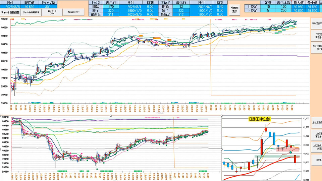This screenshot has height=181, width=322.
Task: Click the top-center resize handle of the lower-left chart
Action: point(111,116)
